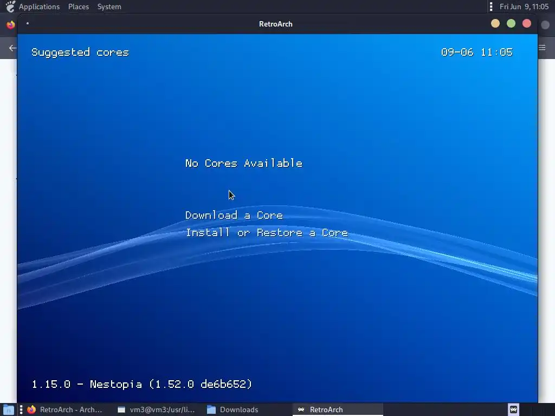The width and height of the screenshot is (555, 416).
Task: Select Install or Restore a Core
Action: pos(267,233)
